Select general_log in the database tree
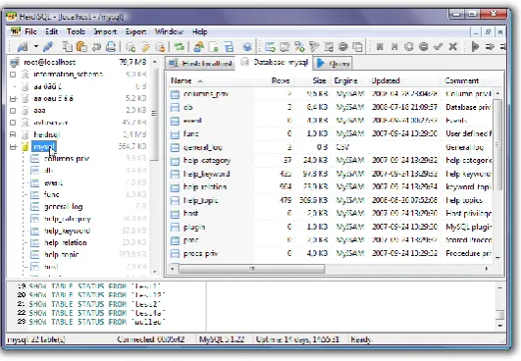Screen dimensions: 521x361 coord(63,207)
